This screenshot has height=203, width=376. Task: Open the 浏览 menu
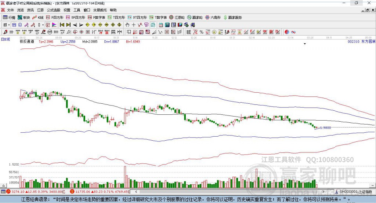[x=21, y=10]
